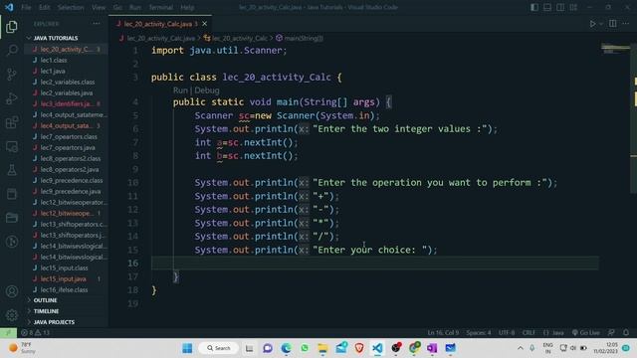Open the Help menu

pyautogui.click(x=187, y=7)
